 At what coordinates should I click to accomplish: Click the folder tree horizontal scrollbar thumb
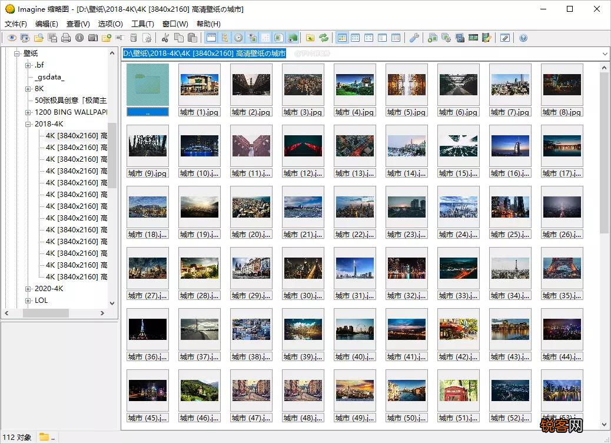click(45, 313)
